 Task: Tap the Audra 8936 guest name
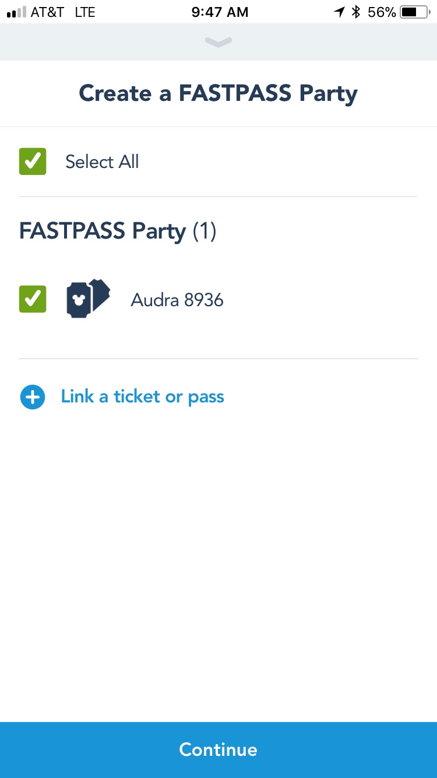pyautogui.click(x=177, y=300)
